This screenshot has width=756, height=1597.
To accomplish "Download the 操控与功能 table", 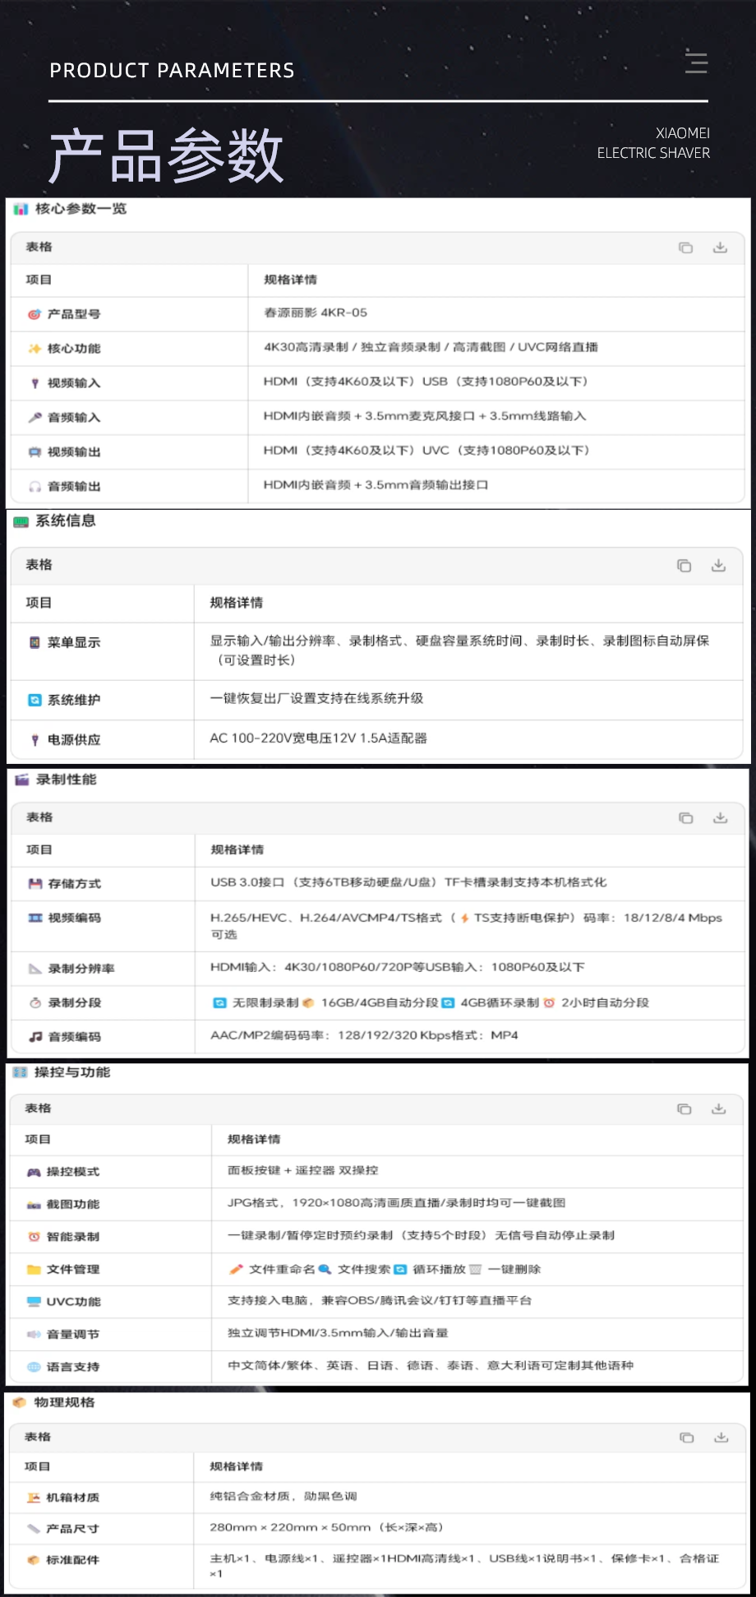I will click(x=718, y=1109).
